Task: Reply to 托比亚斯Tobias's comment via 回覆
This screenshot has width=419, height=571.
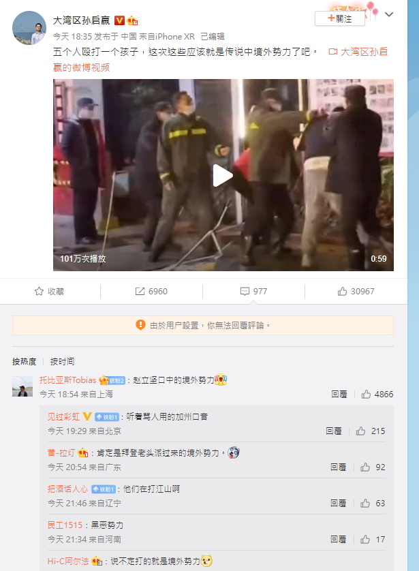Action: 339,394
